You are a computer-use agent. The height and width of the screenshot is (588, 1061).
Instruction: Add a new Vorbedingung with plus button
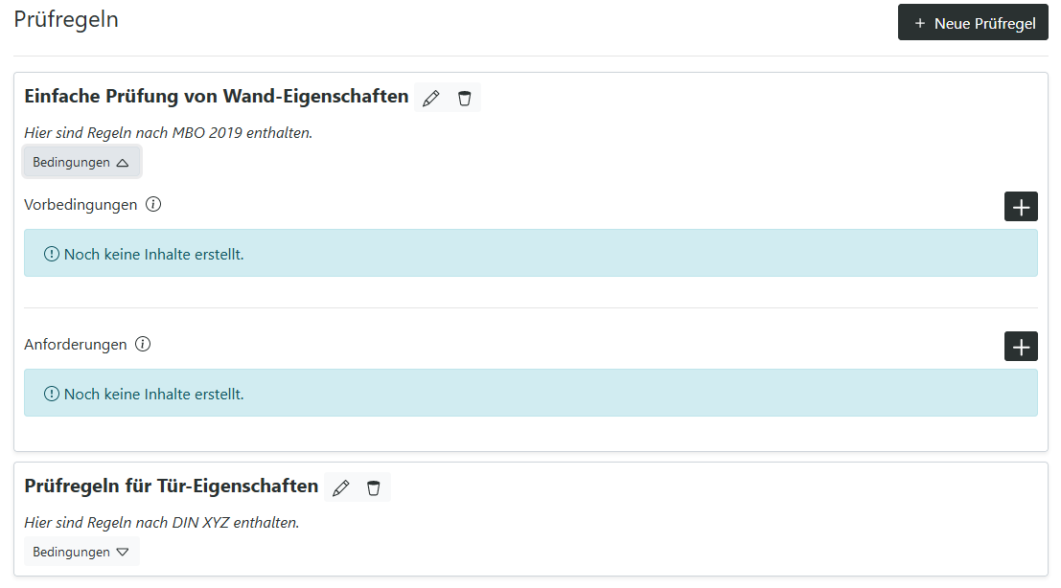point(1021,207)
